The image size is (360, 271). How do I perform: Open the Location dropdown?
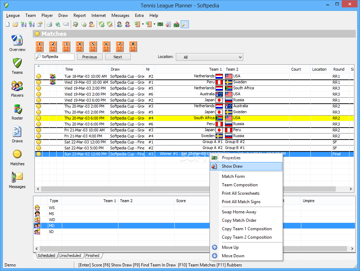coord(210,57)
